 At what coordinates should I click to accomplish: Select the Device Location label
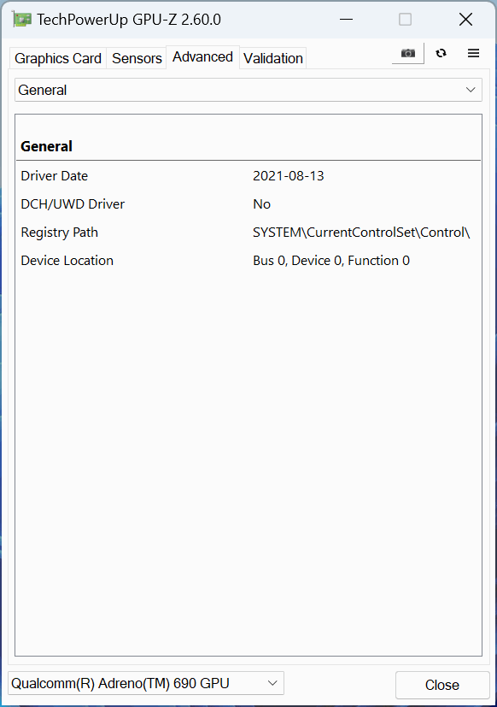(x=67, y=261)
